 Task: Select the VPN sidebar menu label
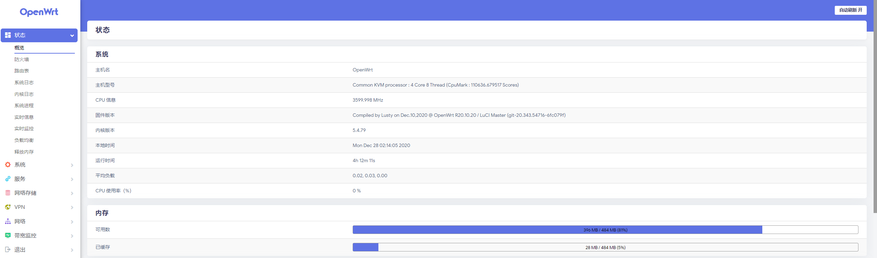pos(20,207)
